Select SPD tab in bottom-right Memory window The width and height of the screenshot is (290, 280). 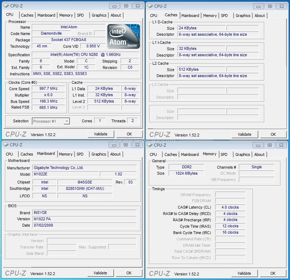[x=224, y=154]
